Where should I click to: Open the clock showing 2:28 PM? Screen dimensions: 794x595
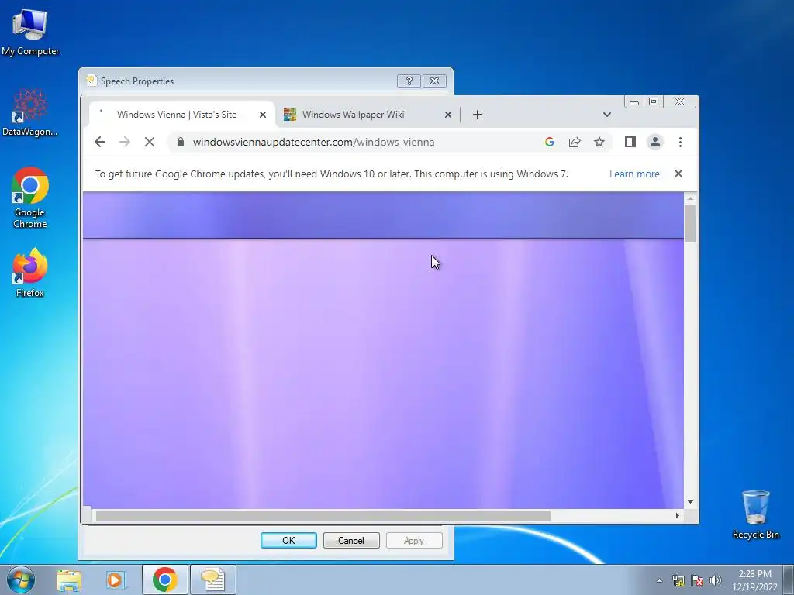click(754, 580)
